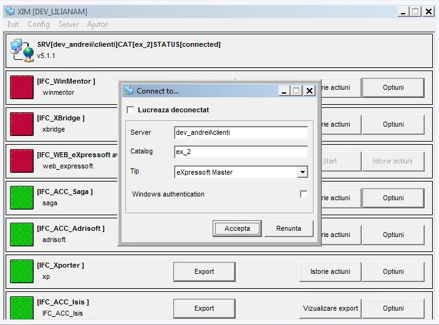Click the red status square for IFC_WEB_eXpressoft

click(22, 161)
